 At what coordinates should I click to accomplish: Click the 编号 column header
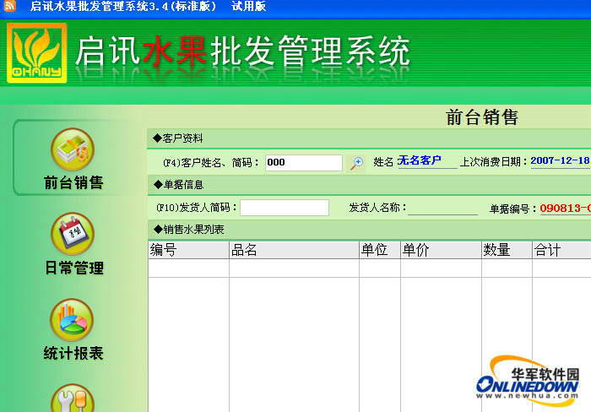coord(189,250)
